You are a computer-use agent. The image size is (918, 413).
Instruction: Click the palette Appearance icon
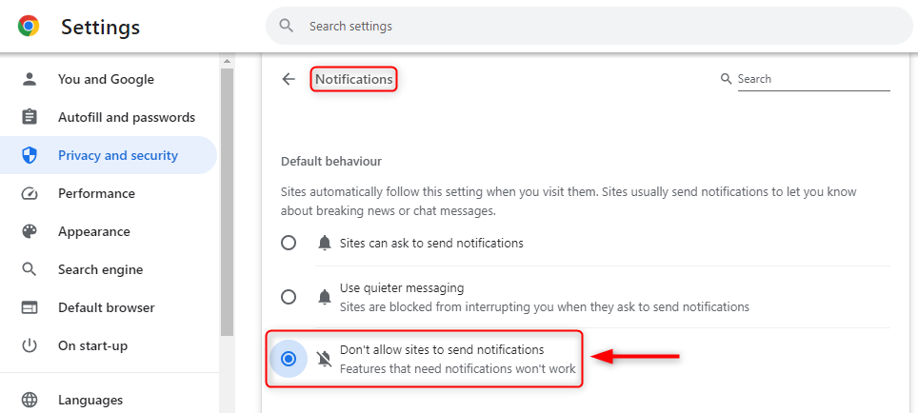click(x=30, y=231)
